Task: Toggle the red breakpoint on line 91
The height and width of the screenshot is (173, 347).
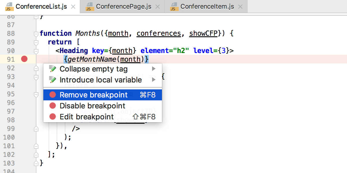Action: (24, 59)
